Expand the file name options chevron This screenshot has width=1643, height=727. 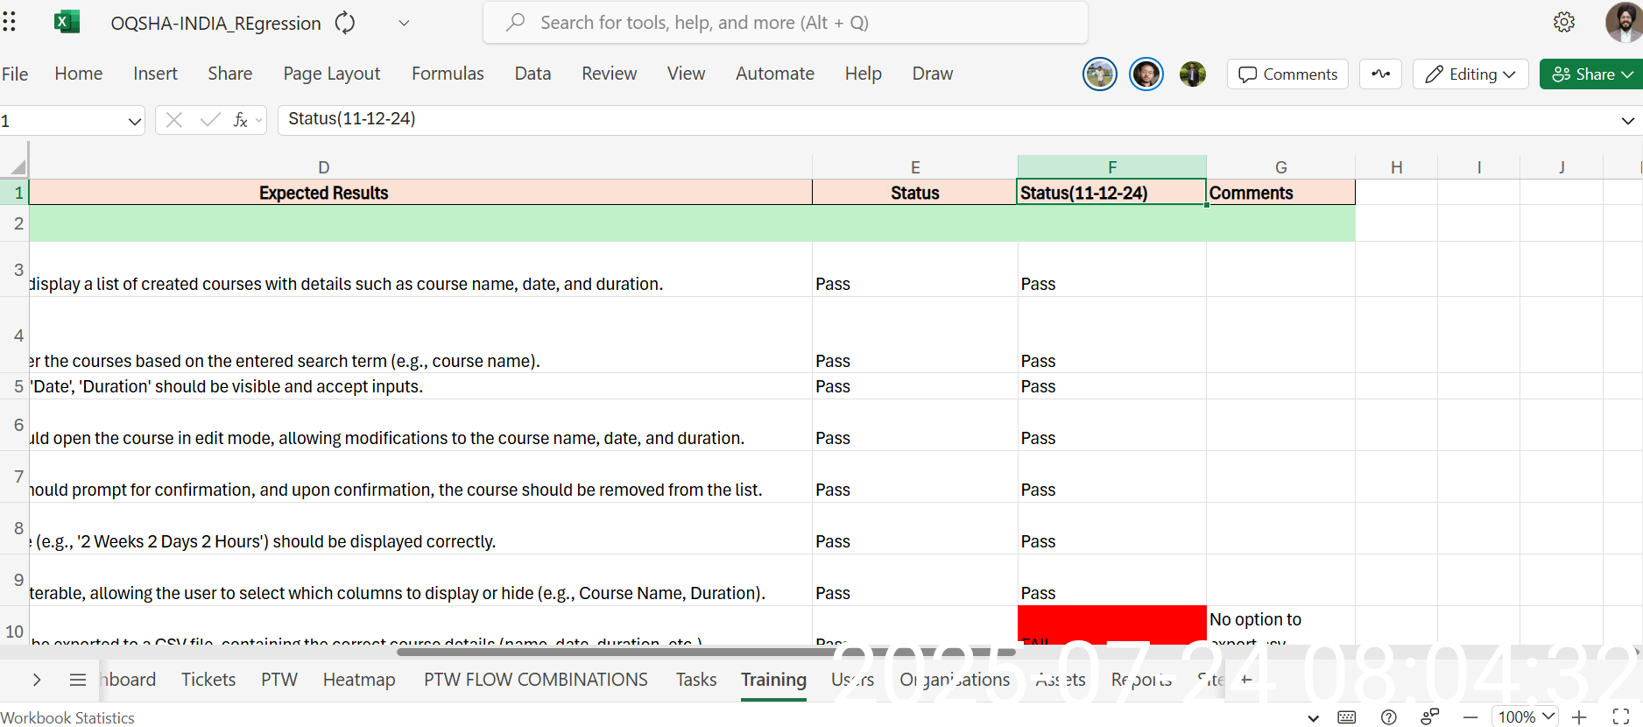404,23
